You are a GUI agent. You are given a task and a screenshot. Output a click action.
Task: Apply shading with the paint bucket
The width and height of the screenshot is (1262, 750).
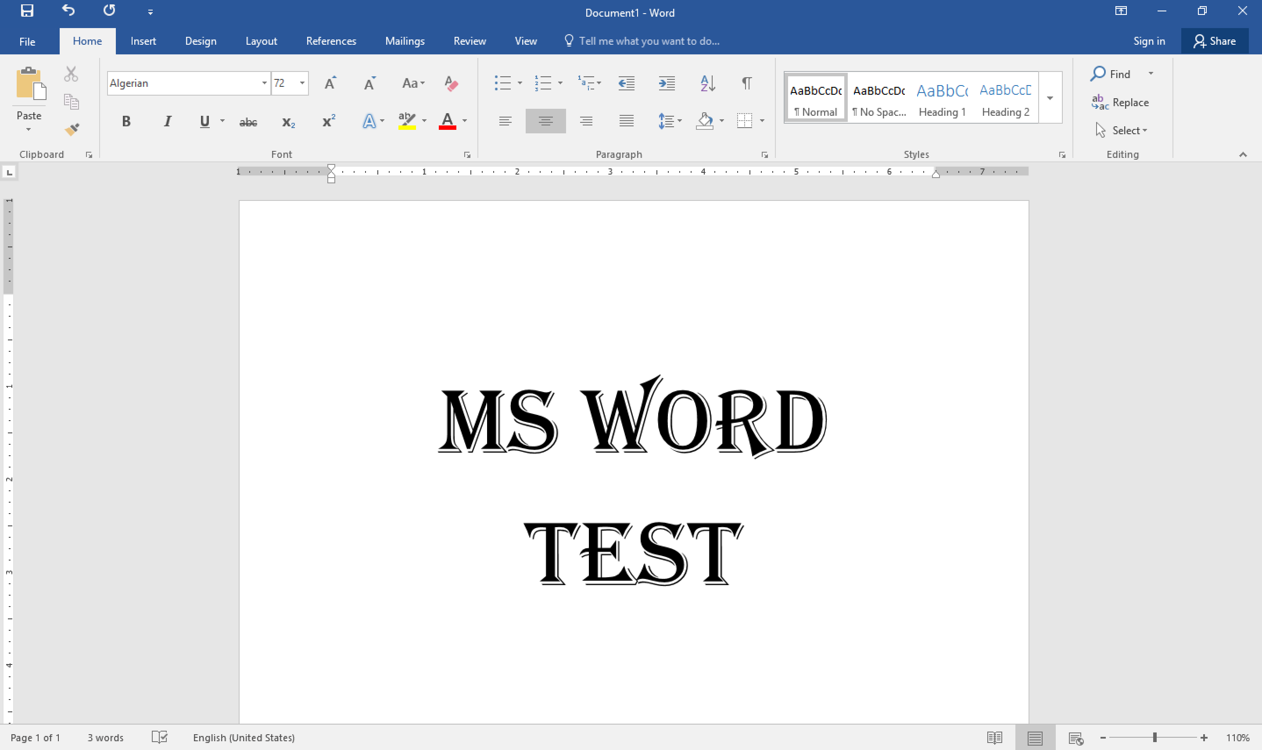(704, 121)
